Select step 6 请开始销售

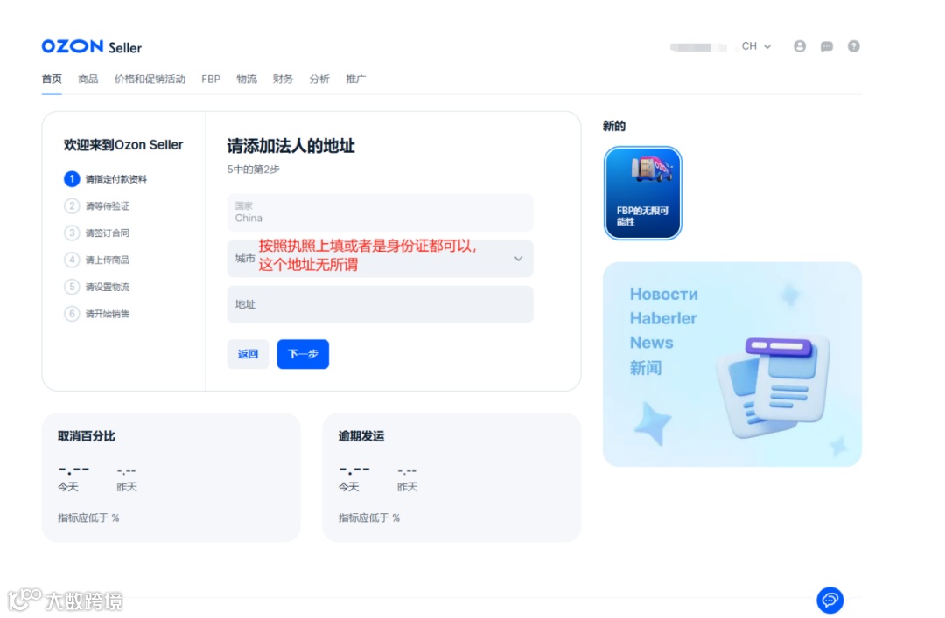pos(96,314)
